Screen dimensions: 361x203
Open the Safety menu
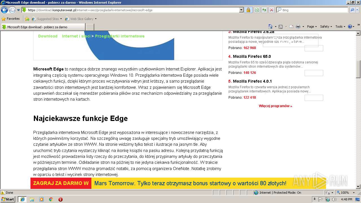tap(326, 27)
